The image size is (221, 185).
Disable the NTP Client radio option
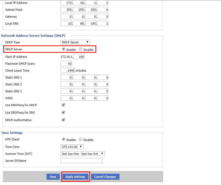pos(80,139)
